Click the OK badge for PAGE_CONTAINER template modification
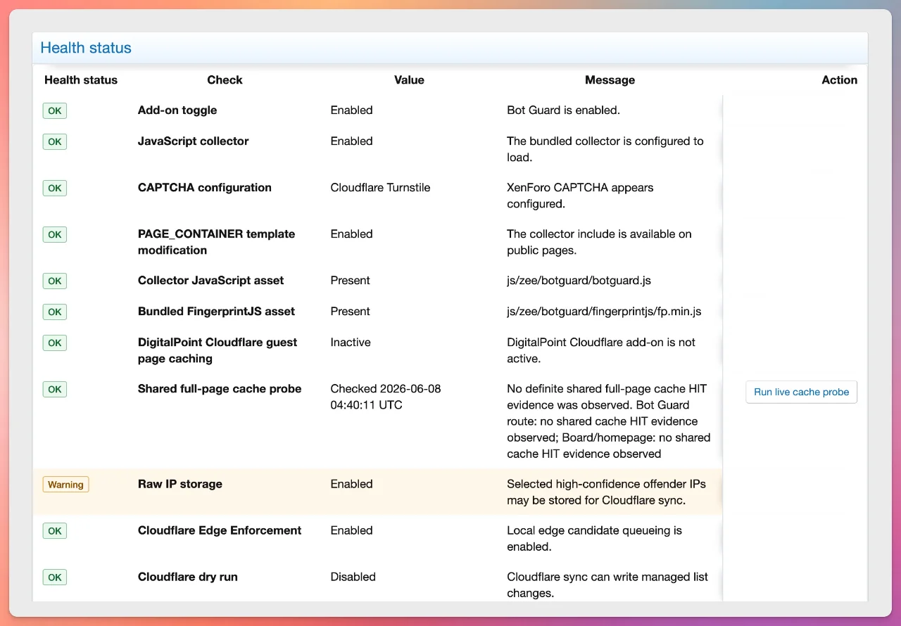 pos(55,234)
